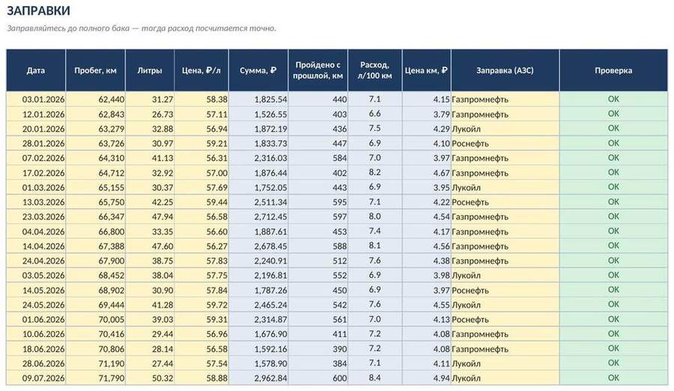Select consumption cell 8.2
The height and width of the screenshot is (391, 674).
click(x=375, y=172)
